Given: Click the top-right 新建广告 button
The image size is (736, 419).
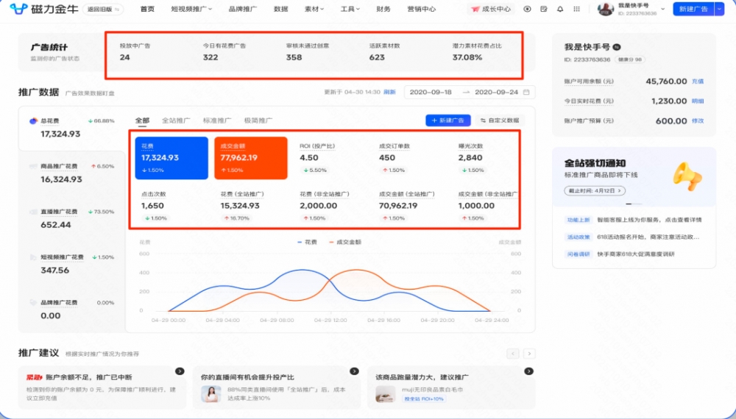Looking at the screenshot, I should coord(693,9).
